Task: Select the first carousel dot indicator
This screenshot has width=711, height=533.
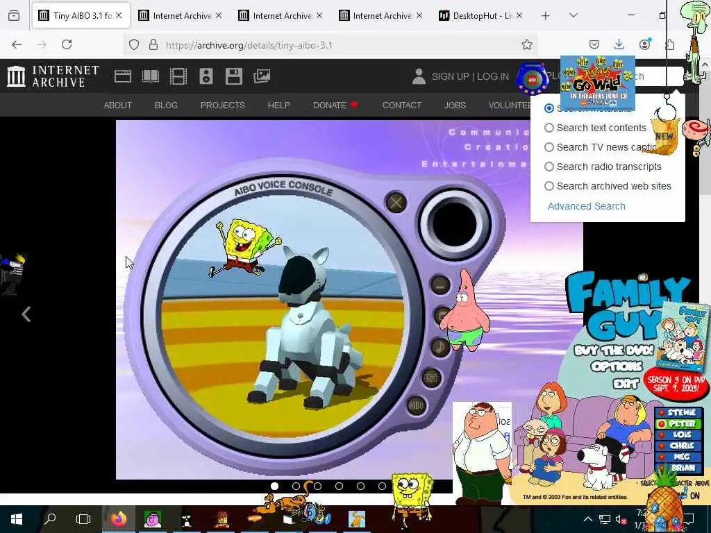Action: click(x=274, y=486)
